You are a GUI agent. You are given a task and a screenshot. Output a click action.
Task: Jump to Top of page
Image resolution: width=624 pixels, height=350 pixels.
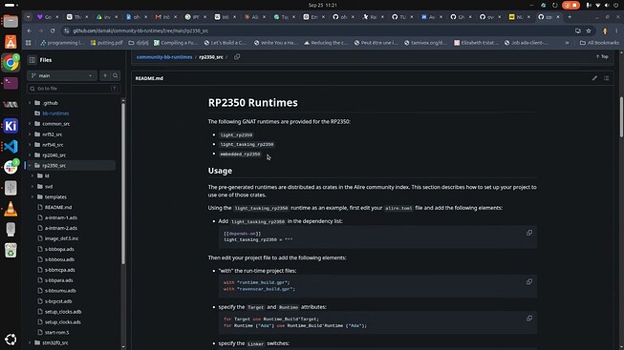(602, 57)
